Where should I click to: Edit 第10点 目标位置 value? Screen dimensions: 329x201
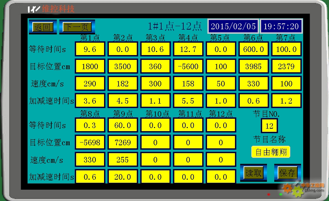point(155,142)
